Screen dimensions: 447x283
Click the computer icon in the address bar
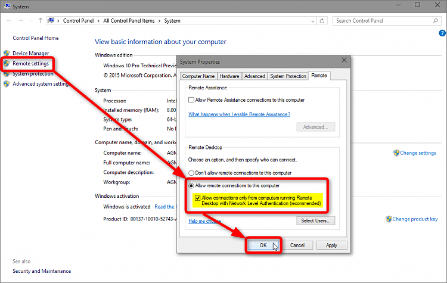51,20
